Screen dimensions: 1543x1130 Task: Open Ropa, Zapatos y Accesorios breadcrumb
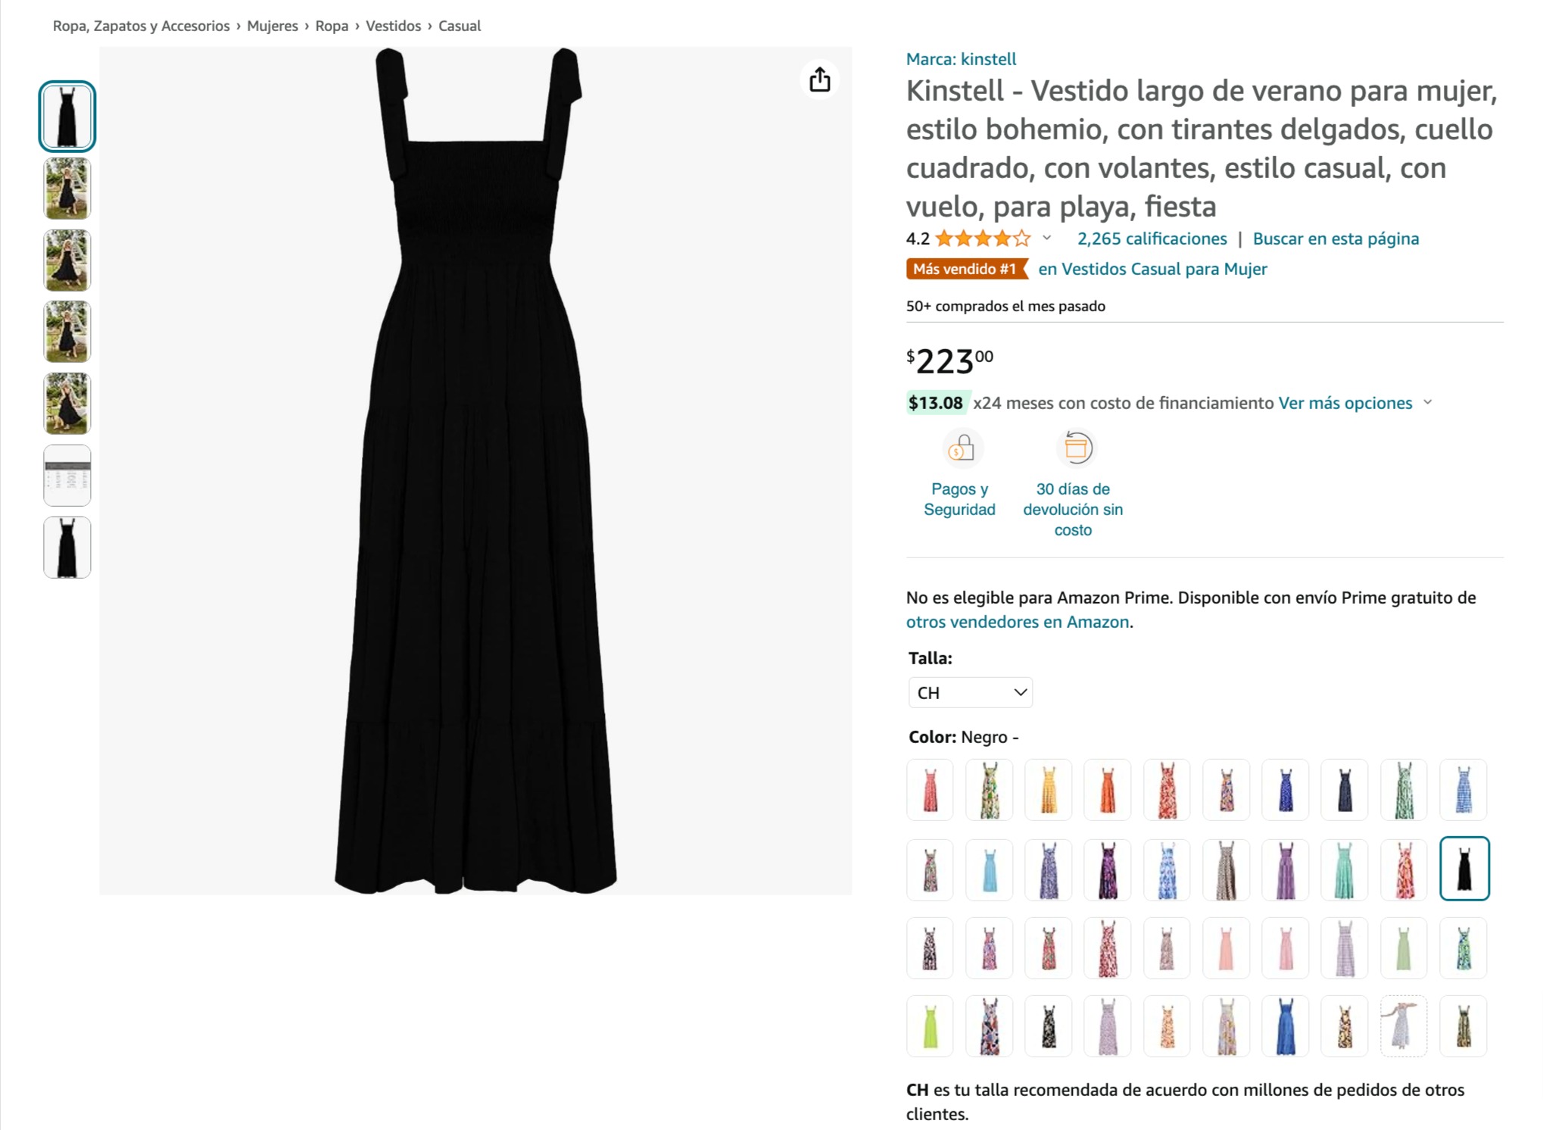pos(141,26)
